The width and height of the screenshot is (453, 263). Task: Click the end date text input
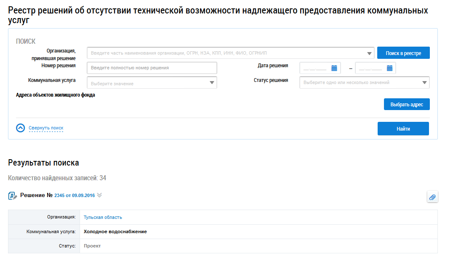pyautogui.click(x=370, y=68)
